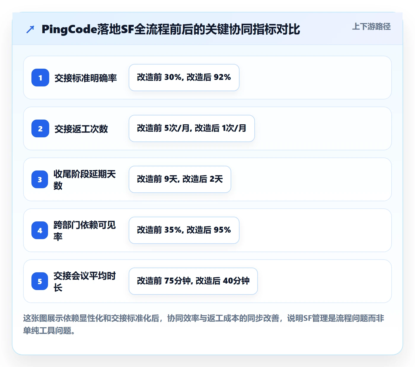Click the 上下游路径 label in the header
This screenshot has width=415, height=367.
(x=371, y=27)
